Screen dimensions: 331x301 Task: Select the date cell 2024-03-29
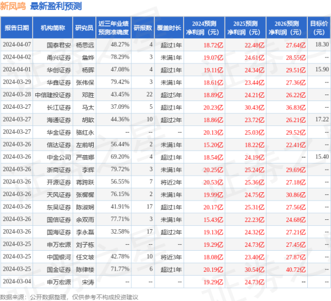point(17,82)
